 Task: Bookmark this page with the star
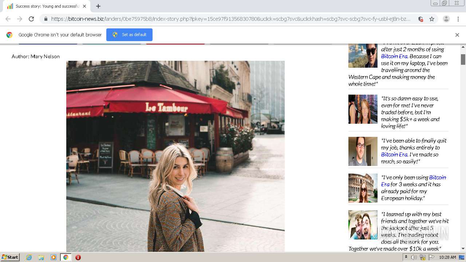pos(432,19)
